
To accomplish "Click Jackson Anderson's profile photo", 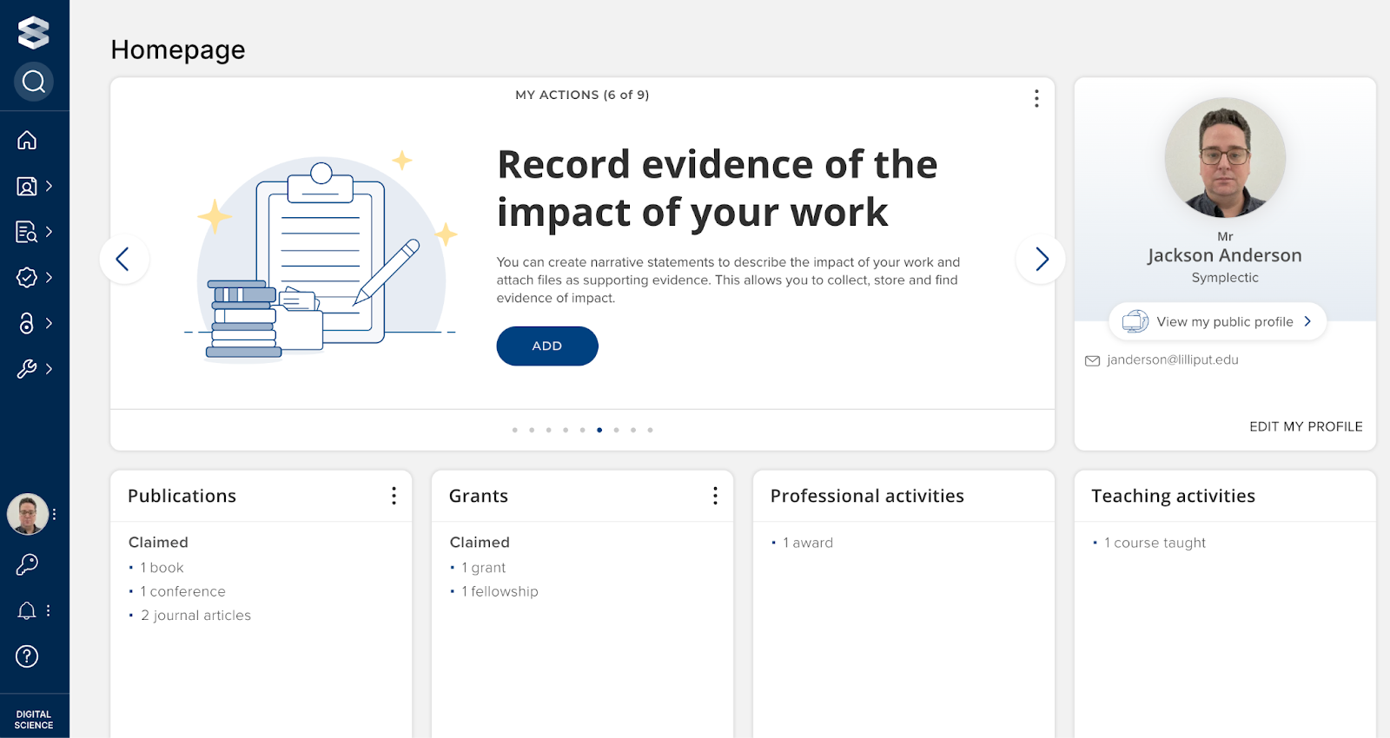I will pos(1225,158).
